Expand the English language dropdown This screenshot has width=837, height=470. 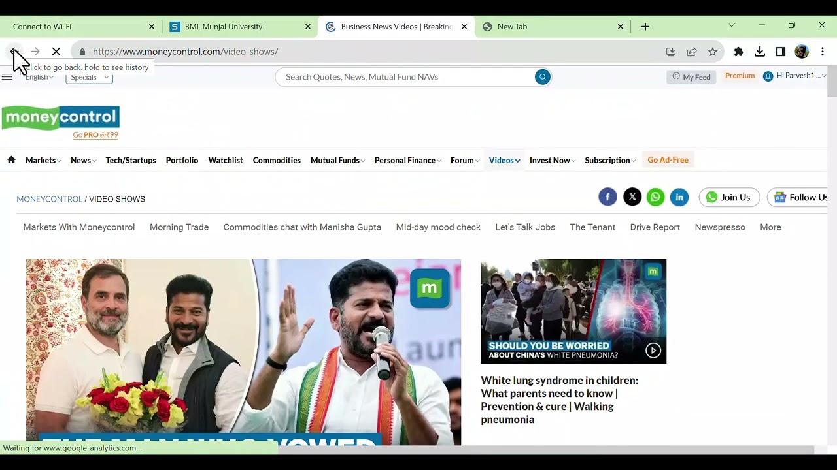tap(39, 77)
